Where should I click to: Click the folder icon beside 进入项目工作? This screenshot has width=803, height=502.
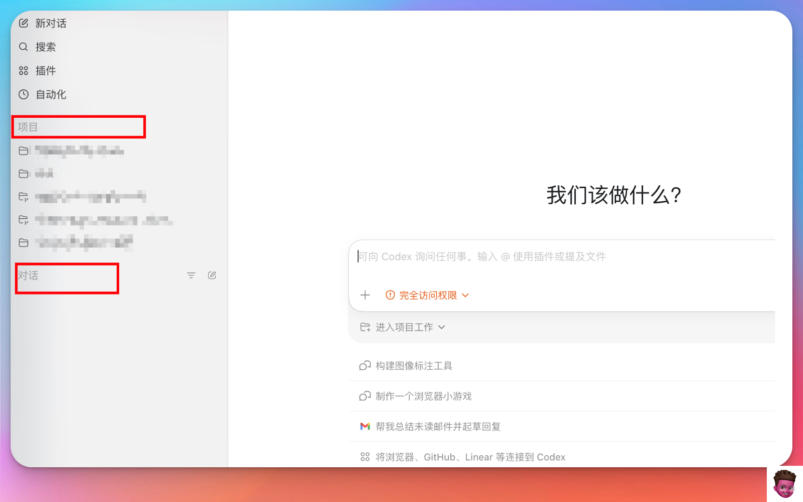click(x=365, y=327)
